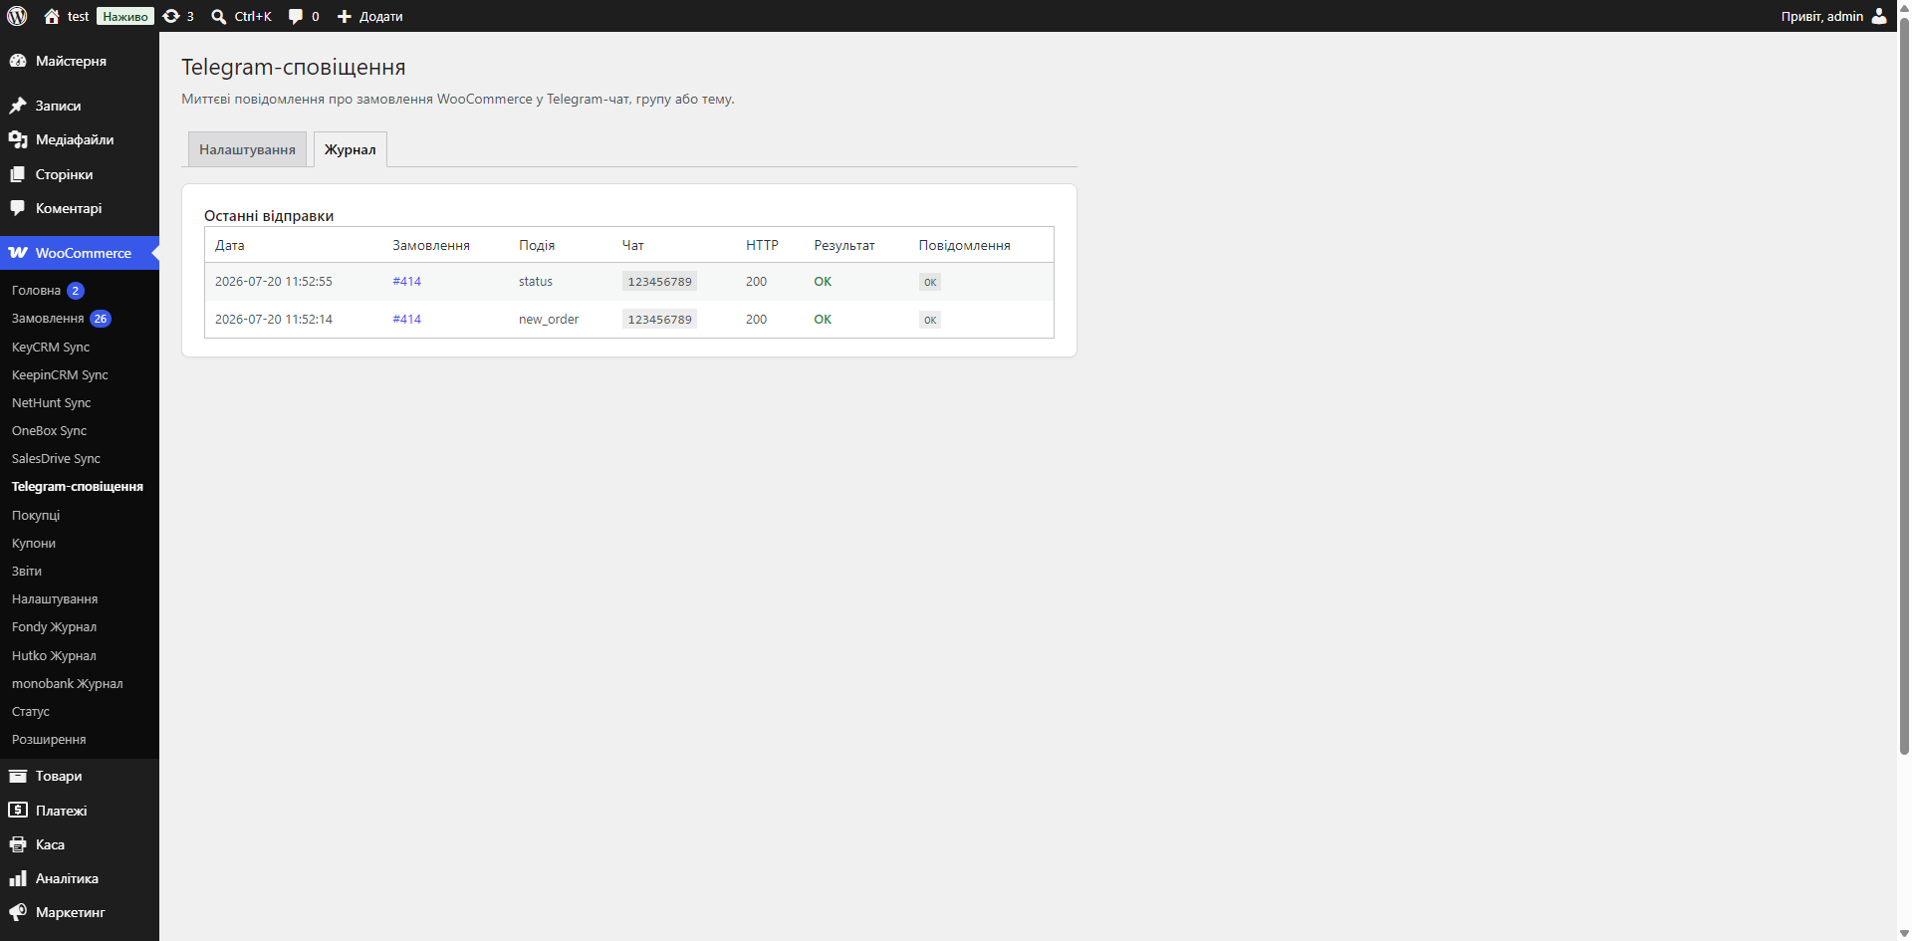Open the site home icon for test

tap(52, 16)
